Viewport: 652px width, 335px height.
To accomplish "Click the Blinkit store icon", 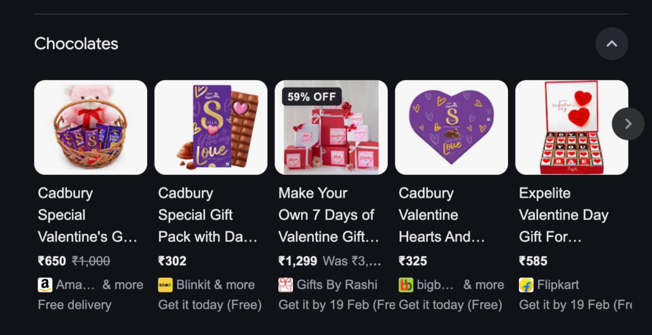I will point(165,285).
